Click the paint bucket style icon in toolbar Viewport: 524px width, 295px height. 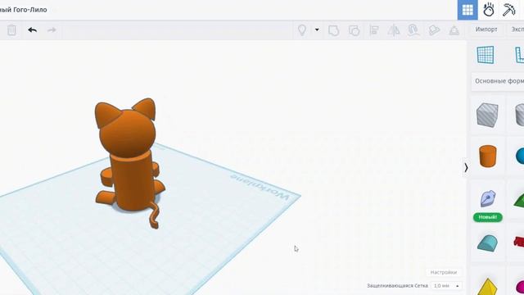coord(434,30)
